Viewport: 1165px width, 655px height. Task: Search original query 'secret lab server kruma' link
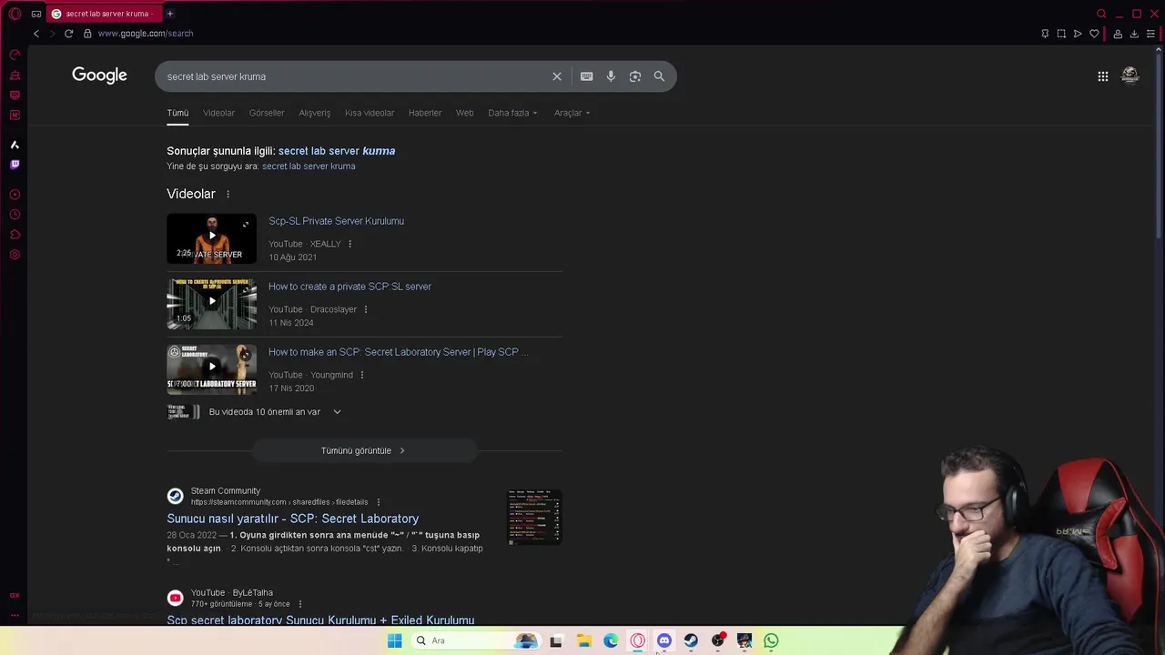coord(309,166)
